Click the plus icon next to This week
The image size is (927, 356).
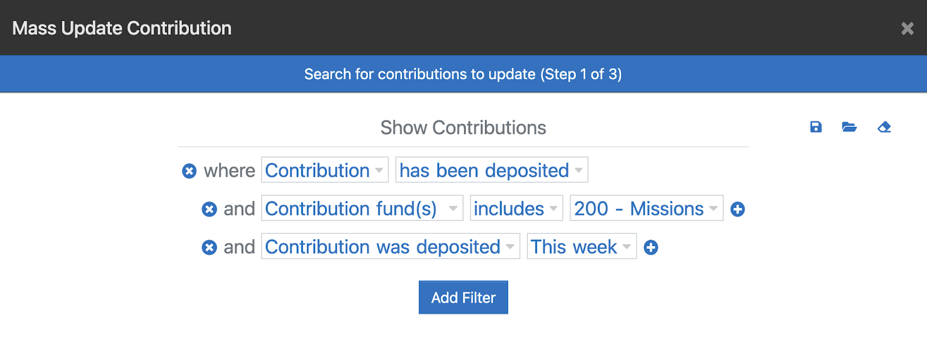tap(651, 247)
